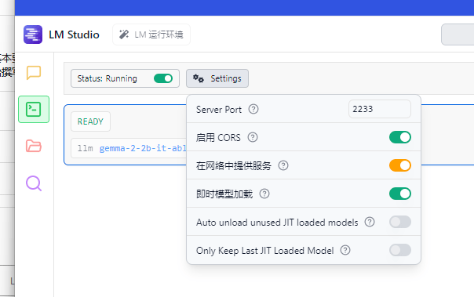Close the Settings dropdown button
Screen dimensions: 474x297
click(x=217, y=78)
